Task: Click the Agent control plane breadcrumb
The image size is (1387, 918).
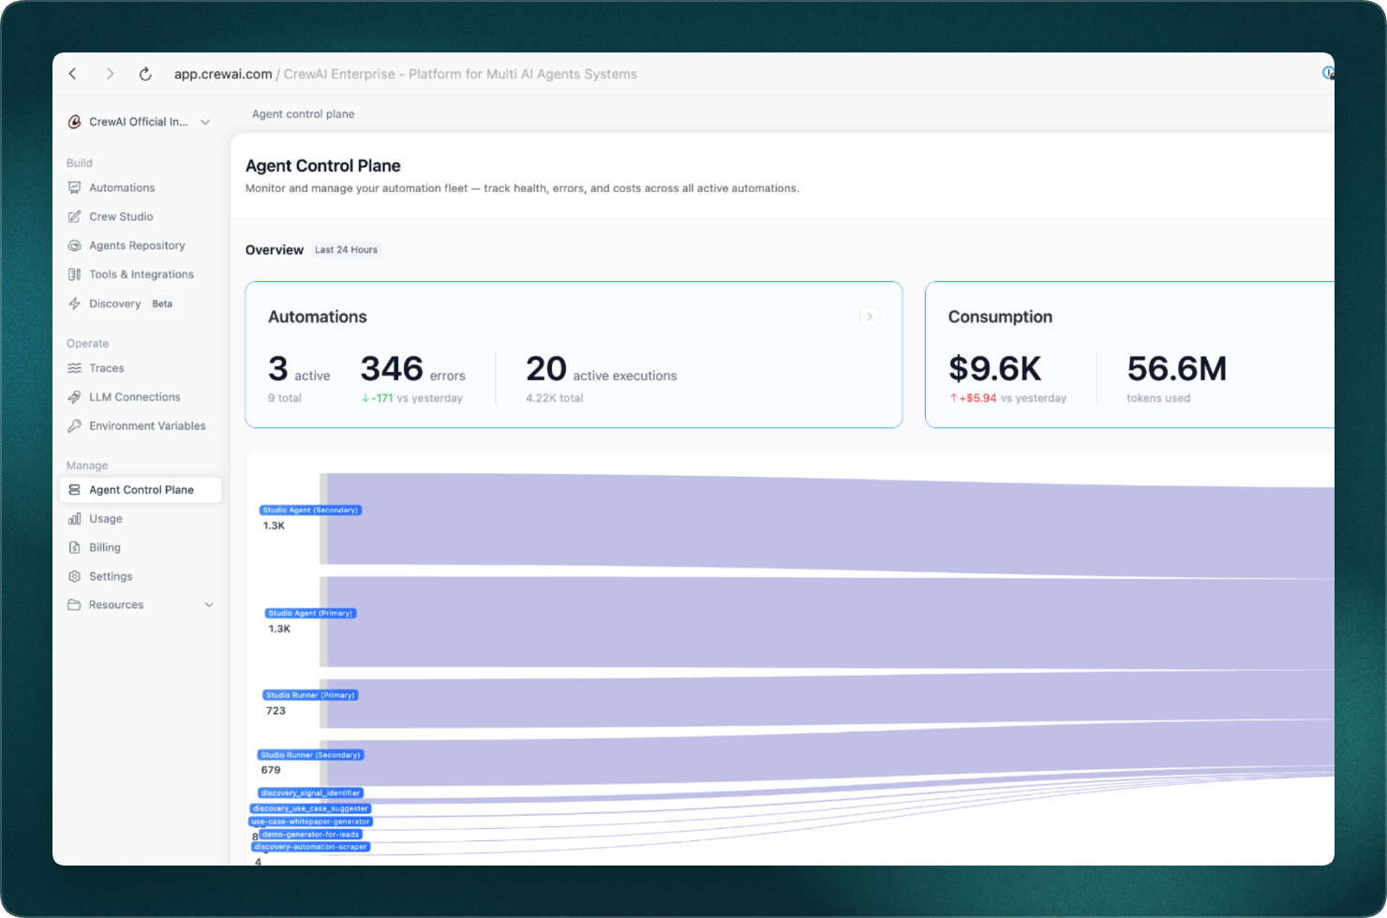Action: coord(303,114)
